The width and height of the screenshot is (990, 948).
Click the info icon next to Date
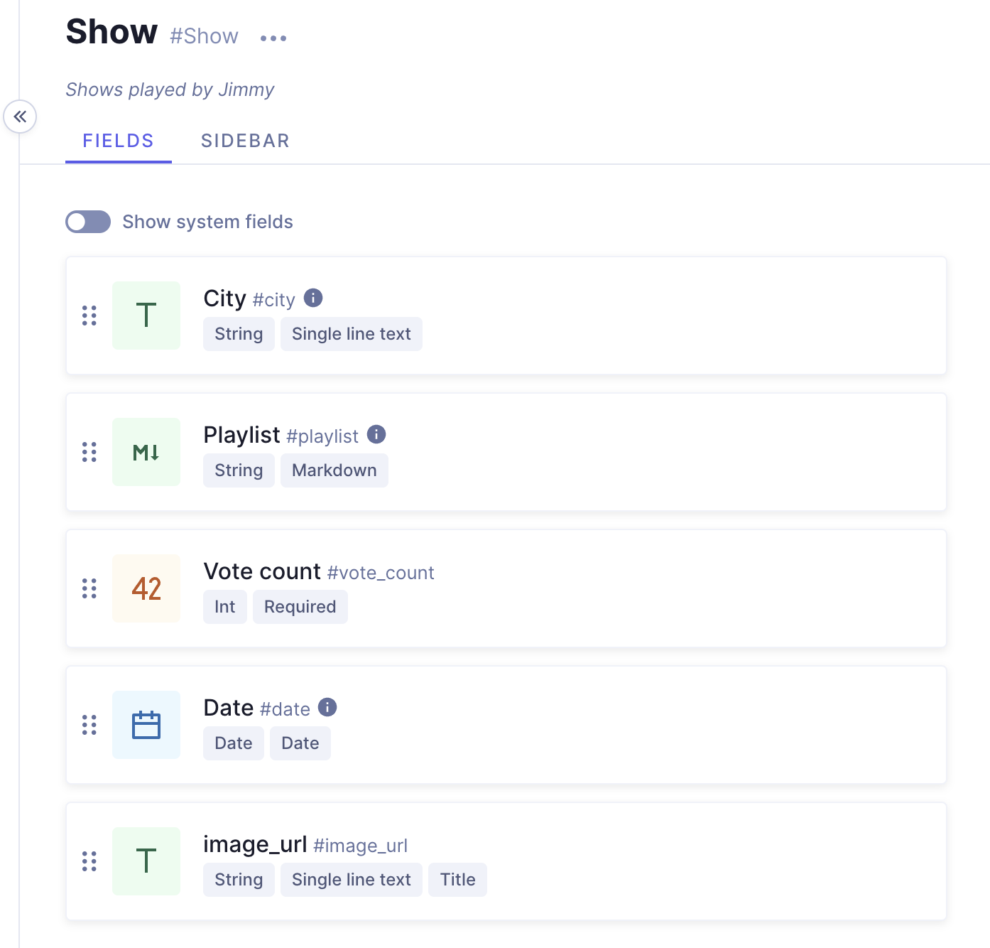click(x=327, y=707)
